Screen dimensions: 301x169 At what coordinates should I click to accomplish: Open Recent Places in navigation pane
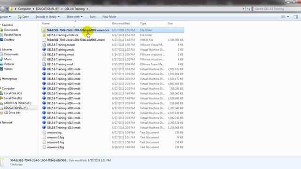pos(13,35)
